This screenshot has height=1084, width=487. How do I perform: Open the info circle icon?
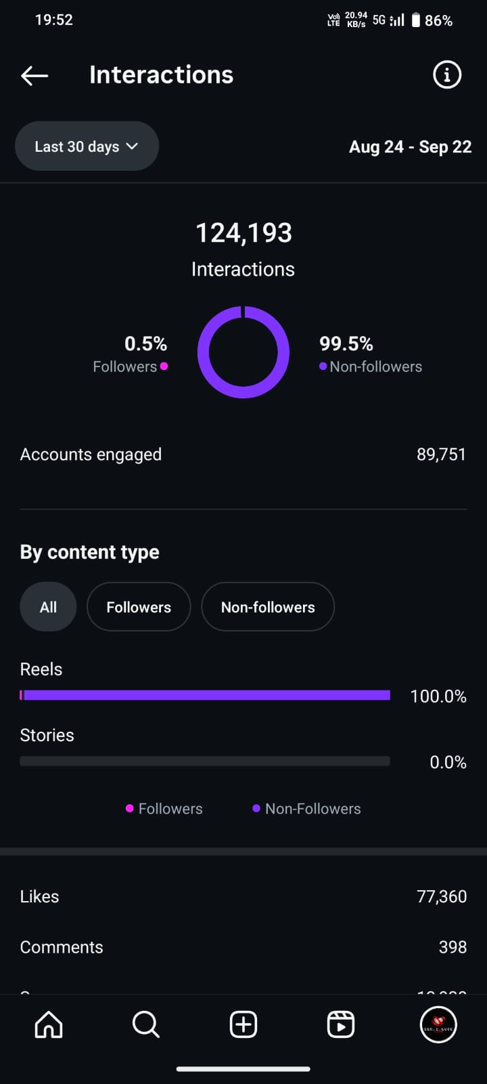point(446,75)
